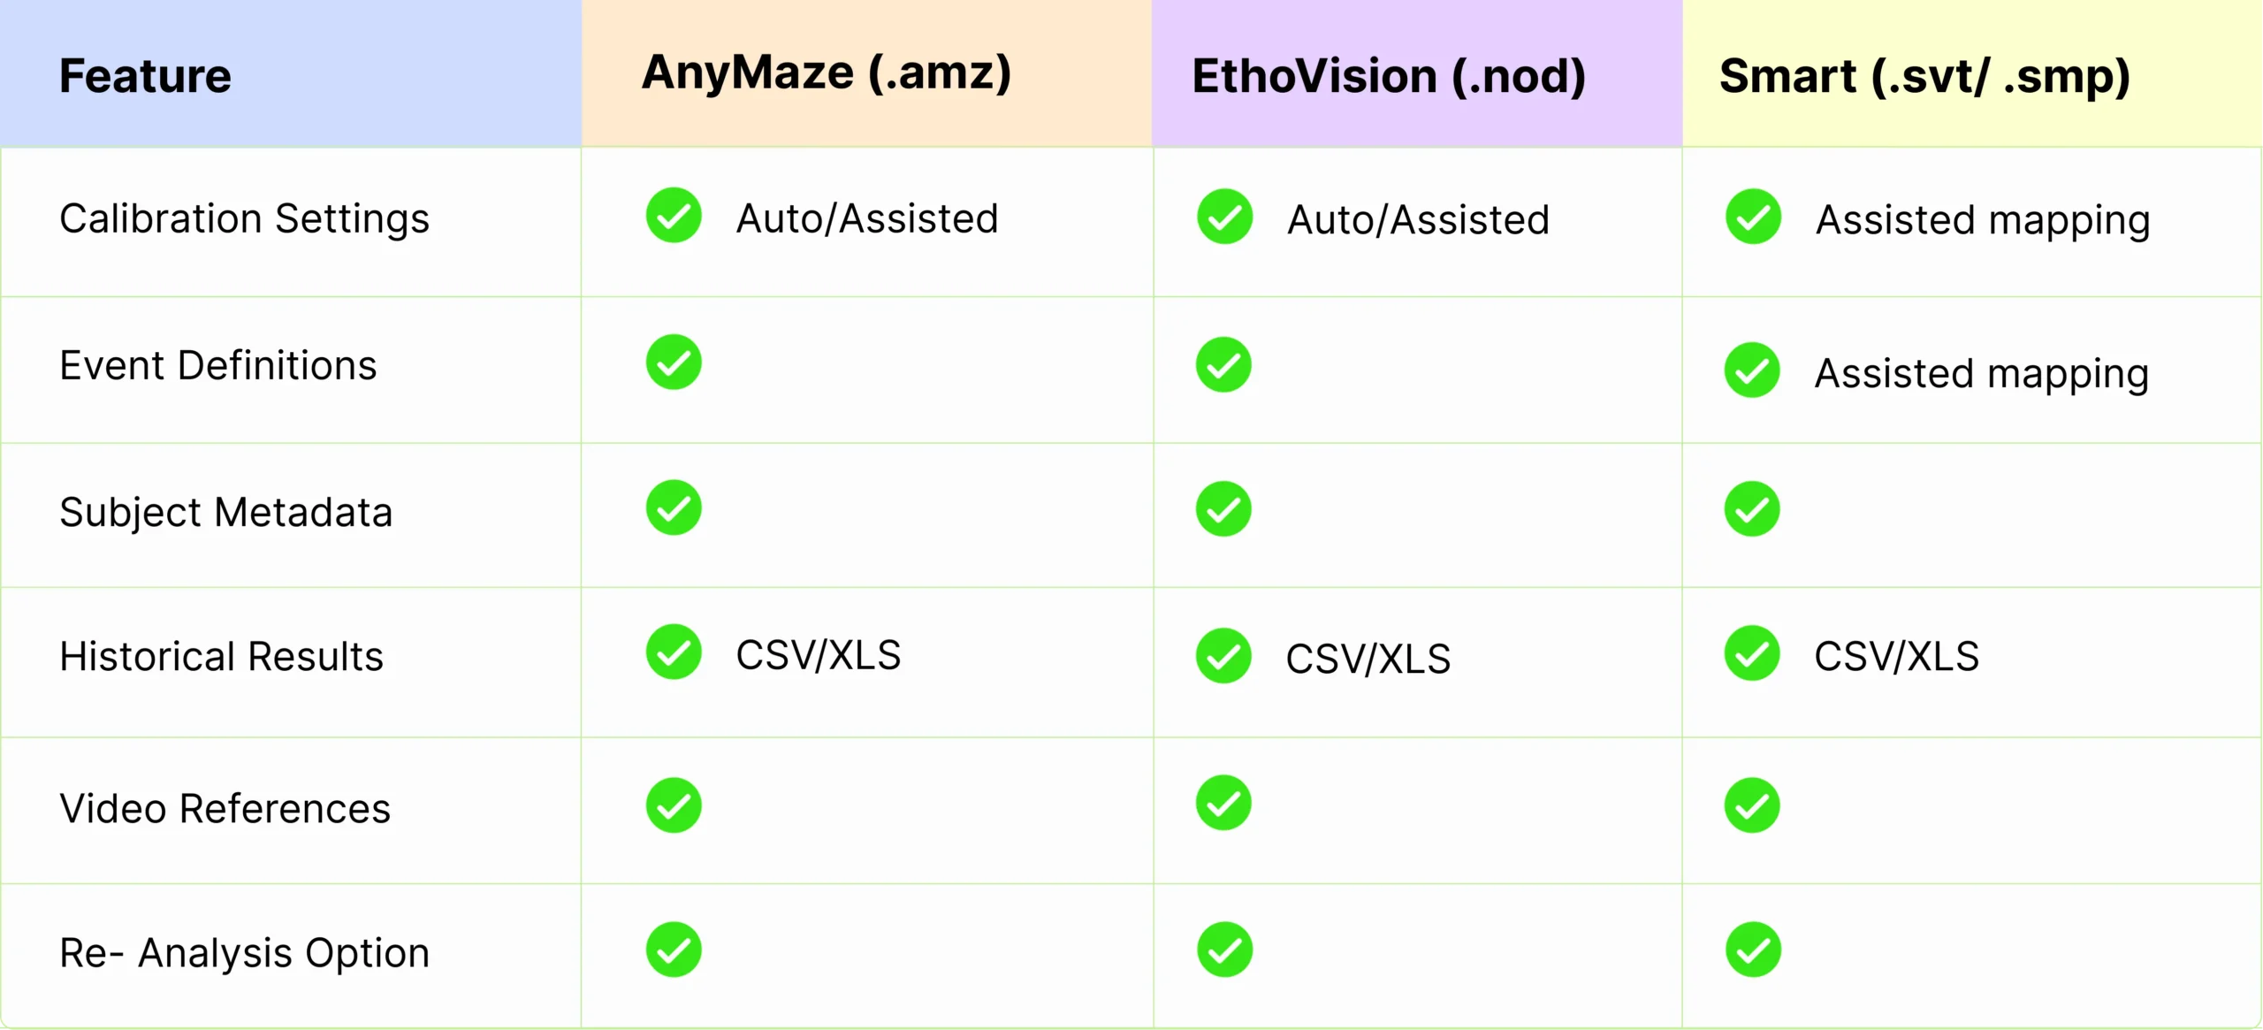Image resolution: width=2263 pixels, height=1030 pixels.
Task: Click the EthoVision Event Definitions green checkmark
Action: [x=1223, y=364]
